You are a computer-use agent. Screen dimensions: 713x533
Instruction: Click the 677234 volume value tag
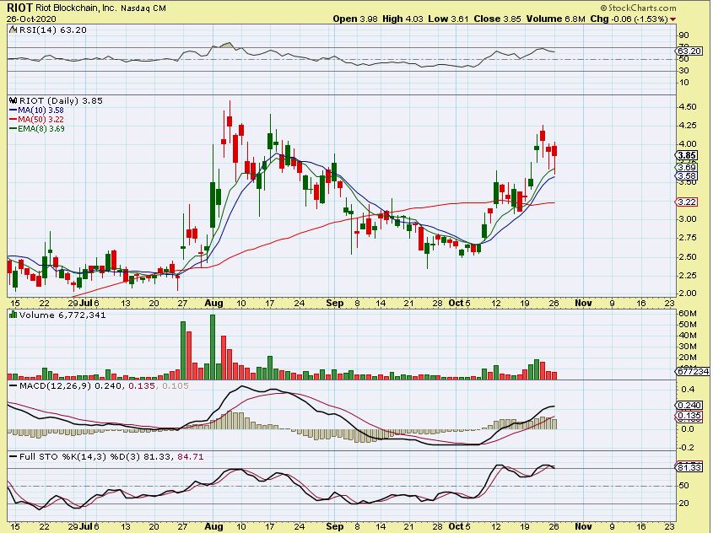[693, 372]
